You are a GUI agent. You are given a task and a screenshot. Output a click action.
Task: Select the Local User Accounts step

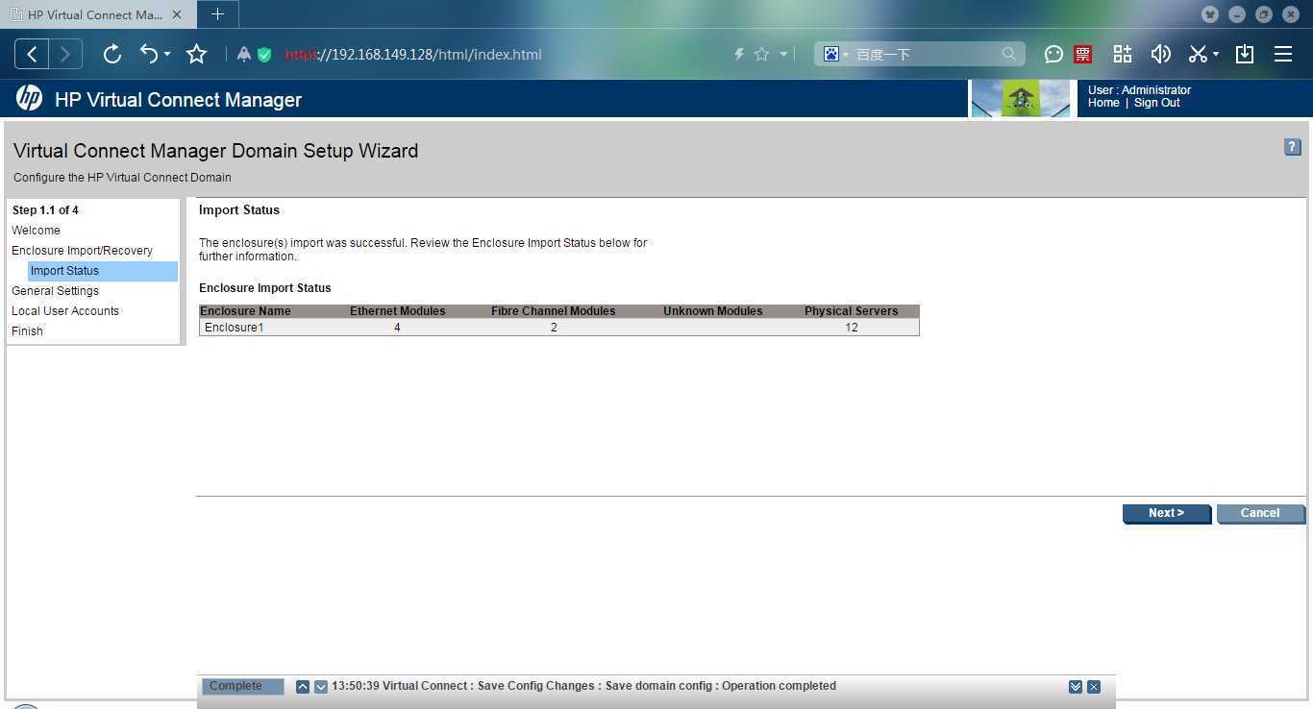point(65,311)
